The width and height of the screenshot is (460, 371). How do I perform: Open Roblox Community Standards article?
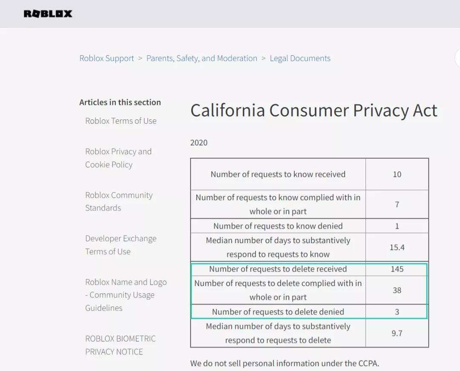click(x=118, y=201)
